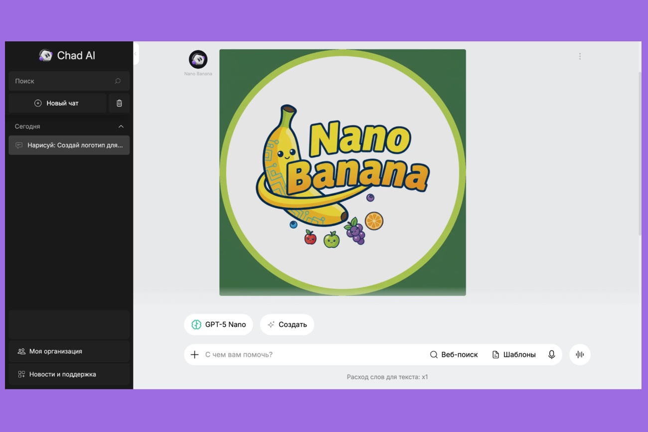Click the plus attachment icon in input

[195, 355]
